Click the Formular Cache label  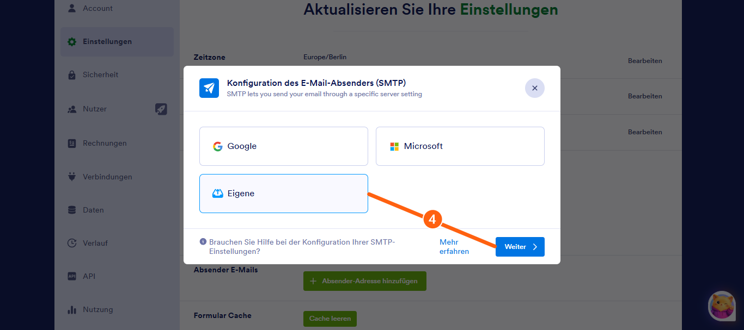(x=223, y=315)
